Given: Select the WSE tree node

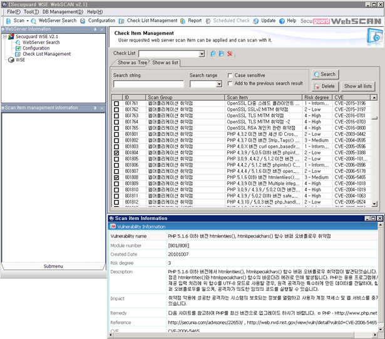Looking at the screenshot, I should click(x=21, y=60).
